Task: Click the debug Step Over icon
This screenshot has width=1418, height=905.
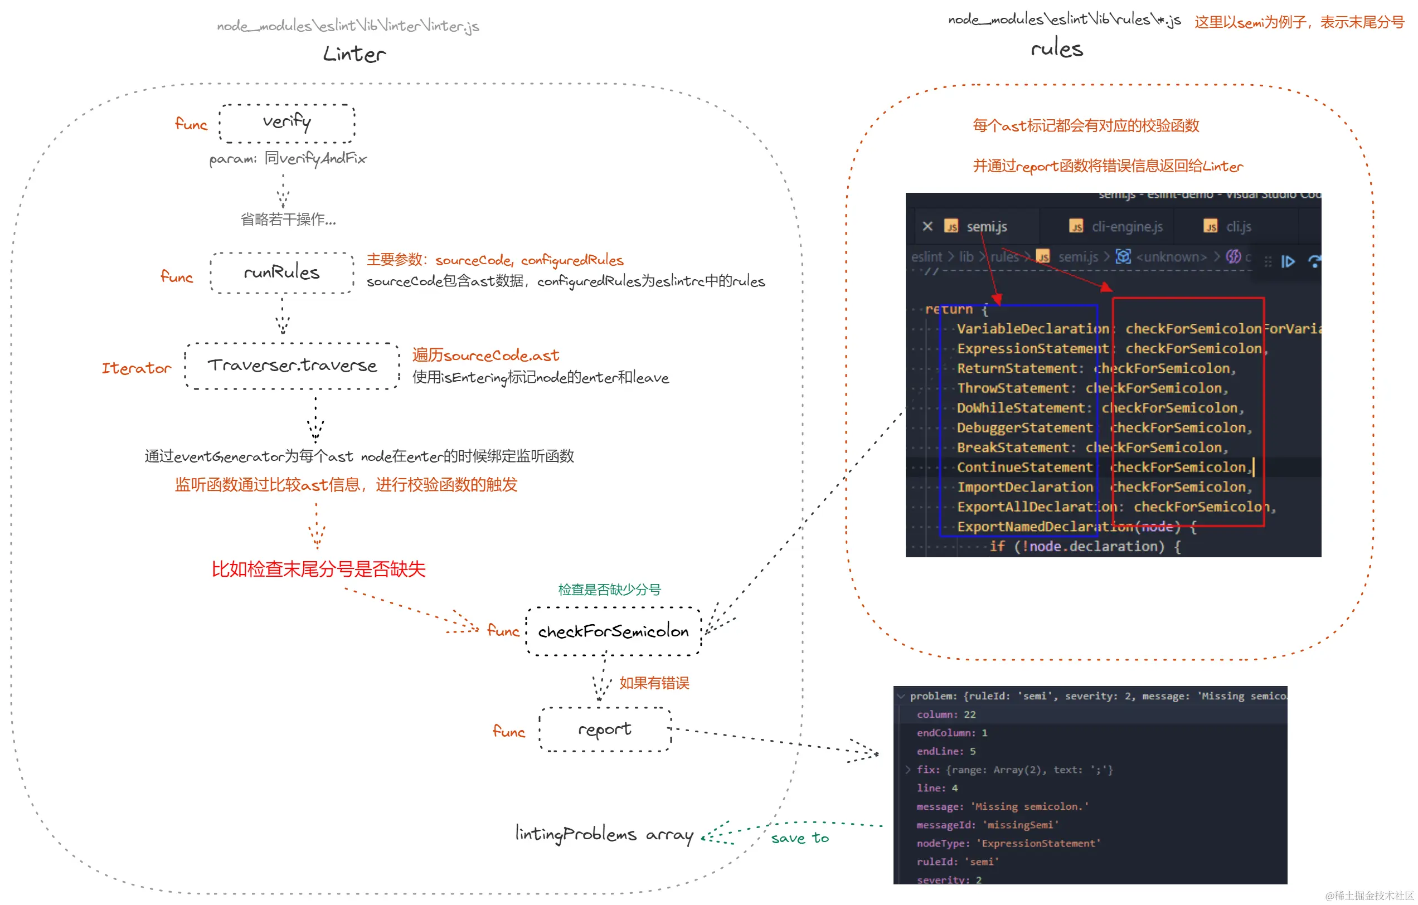Action: [1314, 261]
